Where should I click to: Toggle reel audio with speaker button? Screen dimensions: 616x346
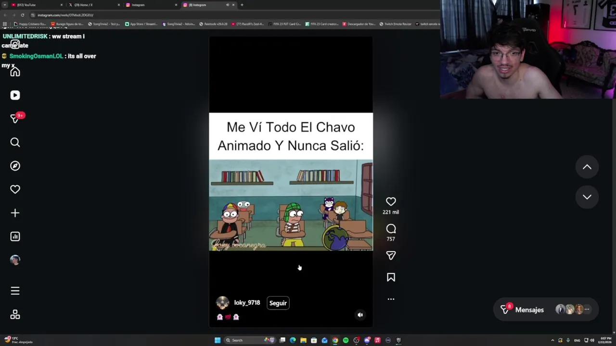pyautogui.click(x=360, y=315)
